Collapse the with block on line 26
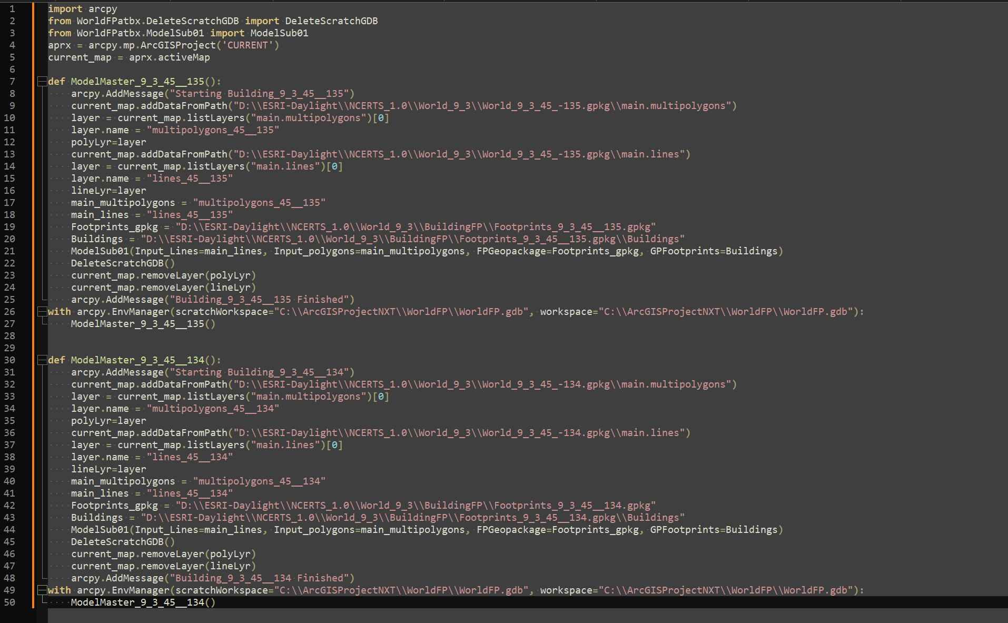The height and width of the screenshot is (623, 1008). coord(41,311)
